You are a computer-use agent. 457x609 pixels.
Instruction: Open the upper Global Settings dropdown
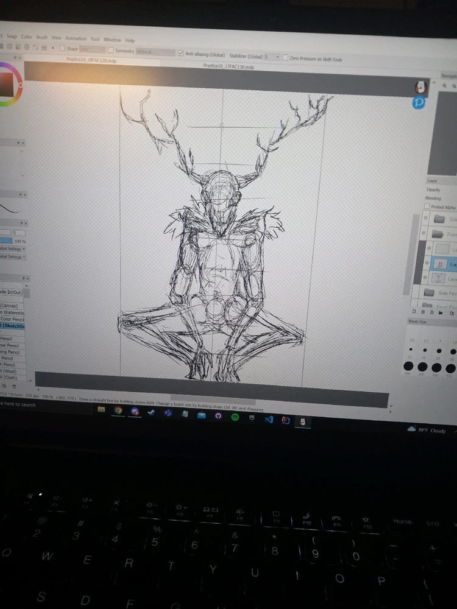[x=12, y=248]
